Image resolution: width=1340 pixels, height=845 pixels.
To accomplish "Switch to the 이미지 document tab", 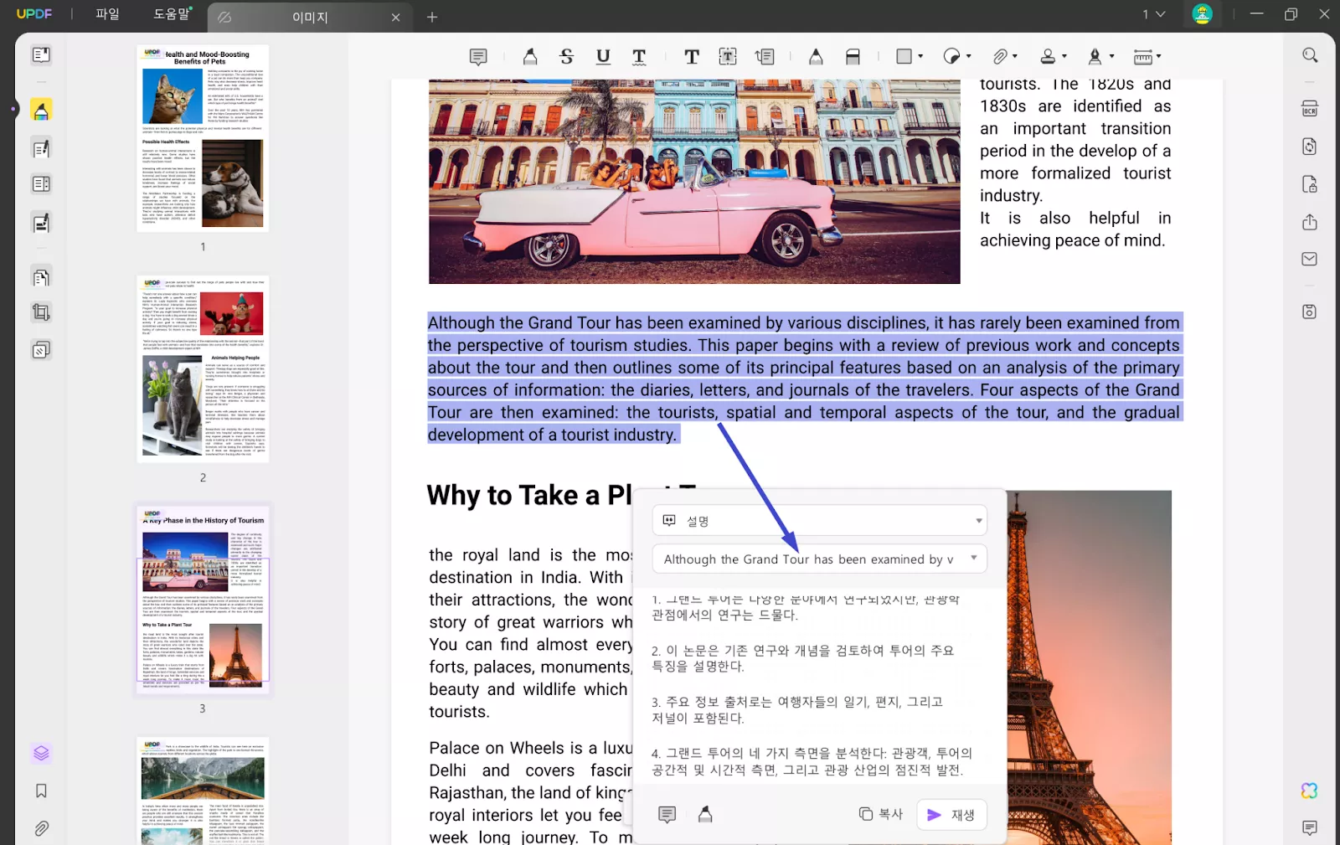I will point(310,17).
